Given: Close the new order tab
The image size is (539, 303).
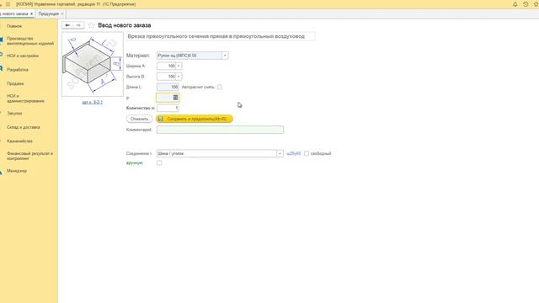Looking at the screenshot, I should pyautogui.click(x=32, y=13).
